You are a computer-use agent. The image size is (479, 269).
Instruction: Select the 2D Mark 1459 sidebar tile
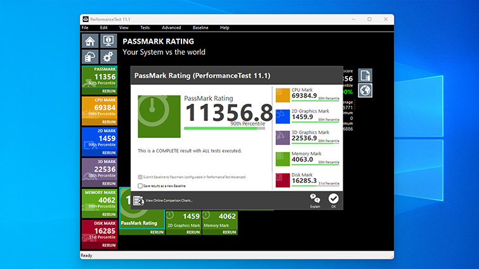click(x=100, y=139)
